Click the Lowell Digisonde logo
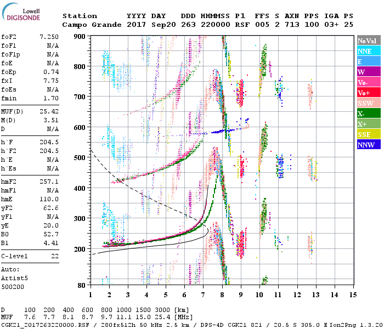 [21, 12]
